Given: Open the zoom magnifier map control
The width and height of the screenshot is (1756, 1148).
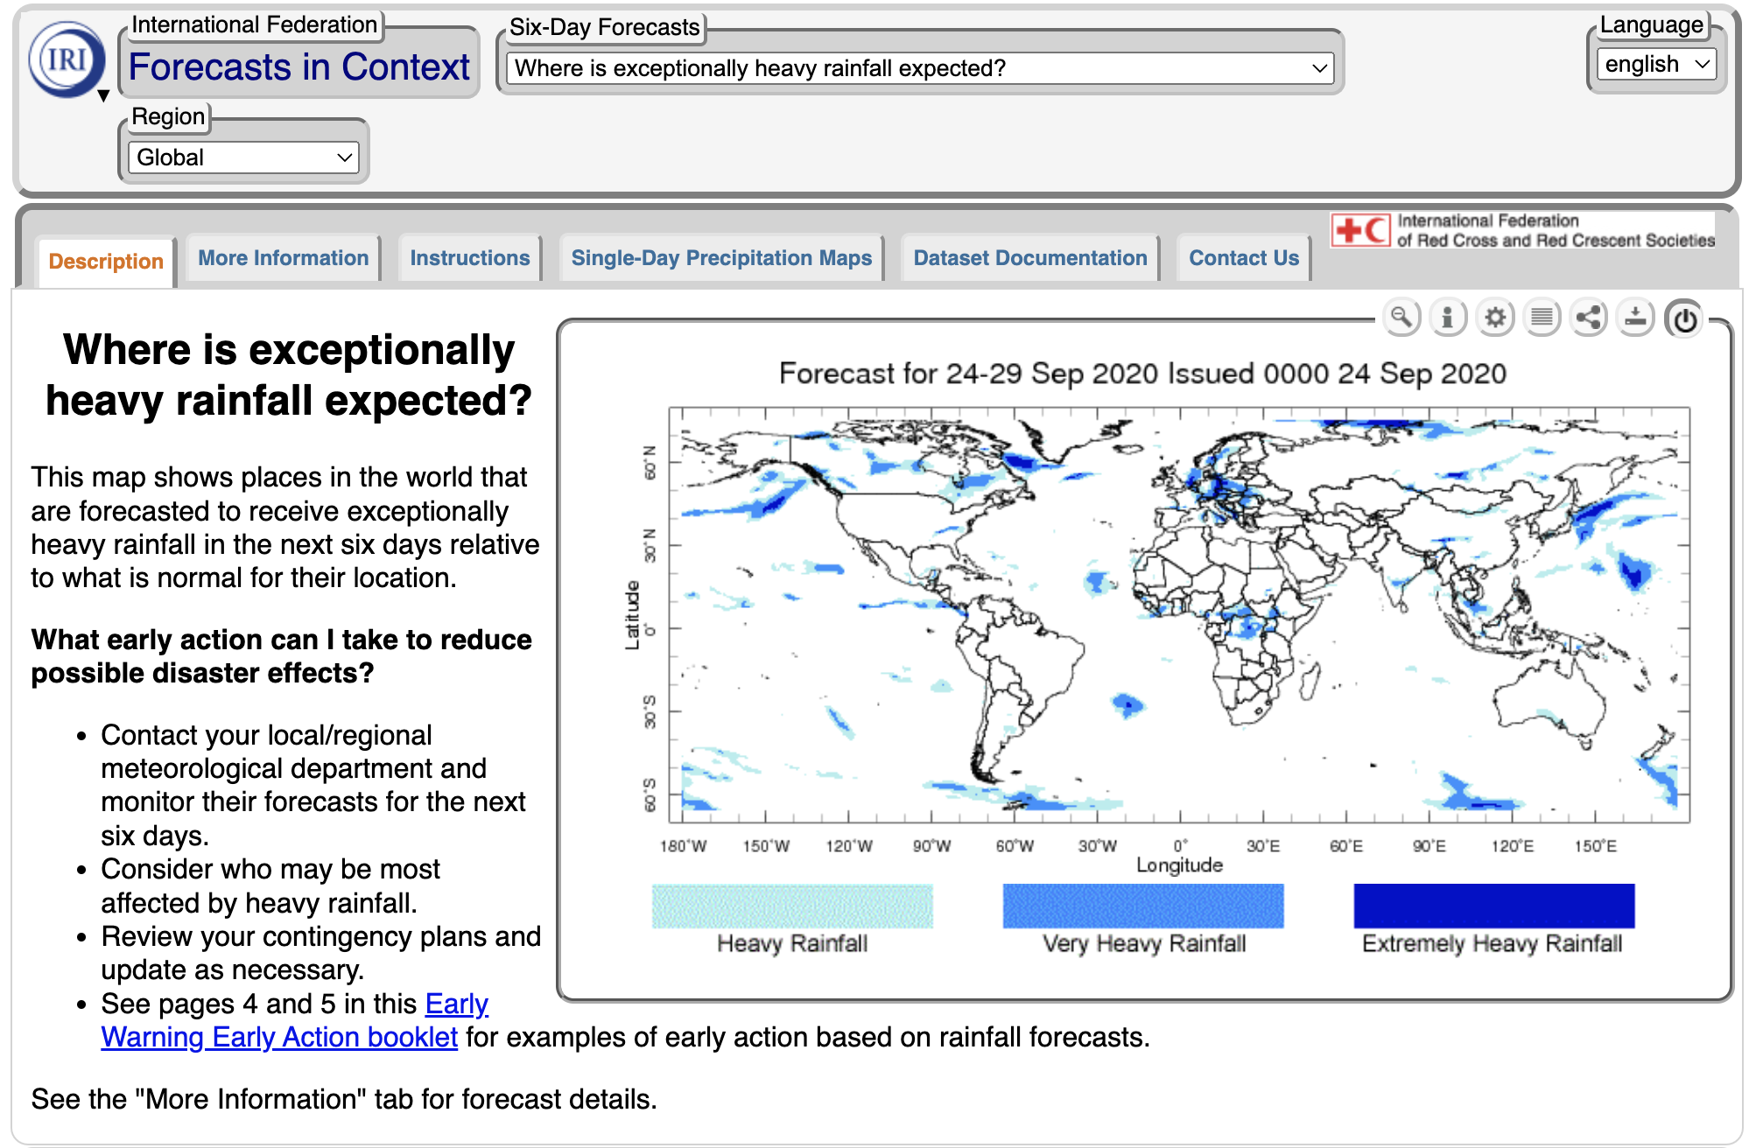Looking at the screenshot, I should click(x=1401, y=318).
